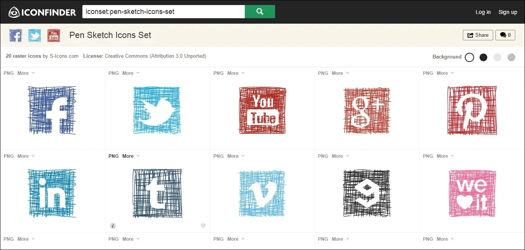525x250 pixels.
Task: Open the Facebook pen sketch icon
Action: click(52, 110)
